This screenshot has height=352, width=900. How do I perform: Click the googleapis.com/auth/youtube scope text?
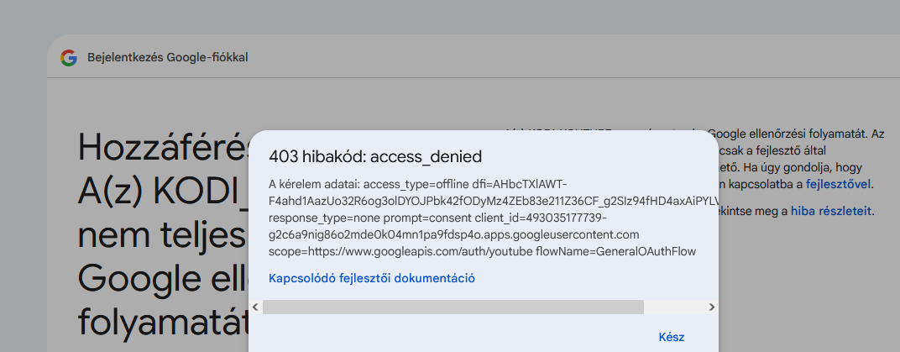click(400, 251)
